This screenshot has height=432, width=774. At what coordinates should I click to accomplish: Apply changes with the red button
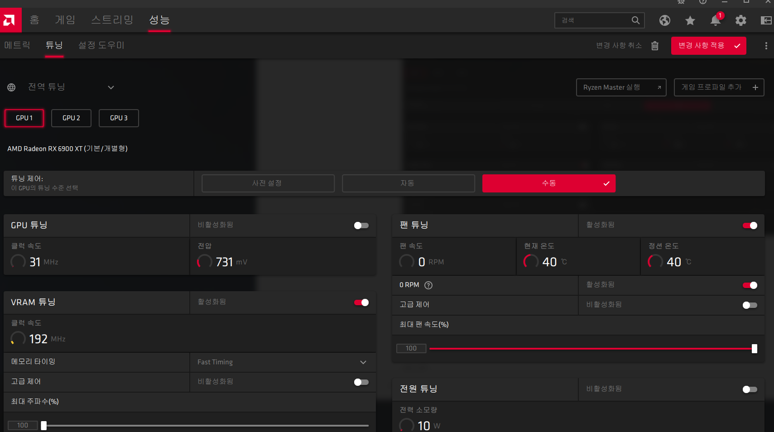tap(708, 46)
